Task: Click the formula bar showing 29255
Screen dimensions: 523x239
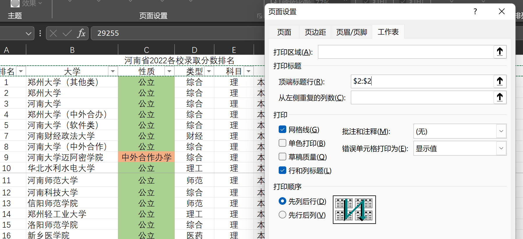Action: coord(178,33)
